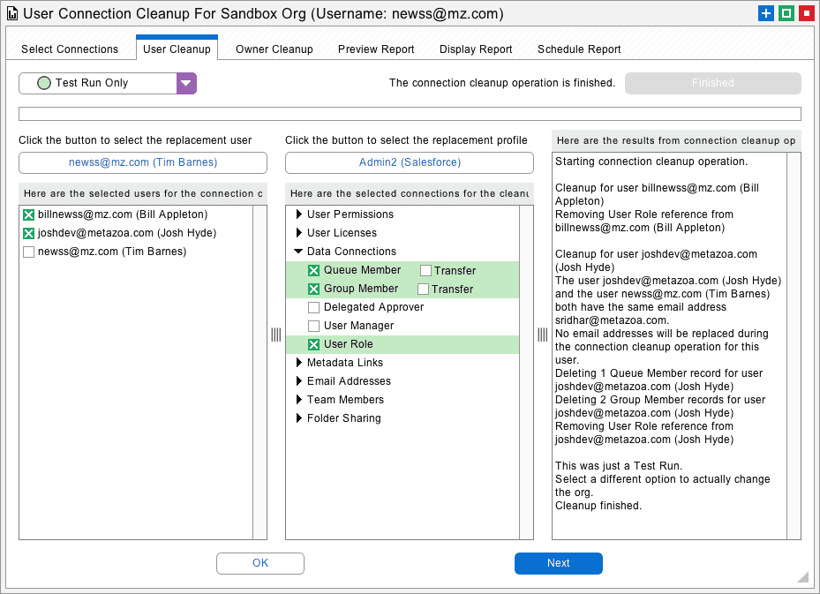Image resolution: width=820 pixels, height=594 pixels.
Task: Expand the Folder Sharing node
Action: coord(298,418)
